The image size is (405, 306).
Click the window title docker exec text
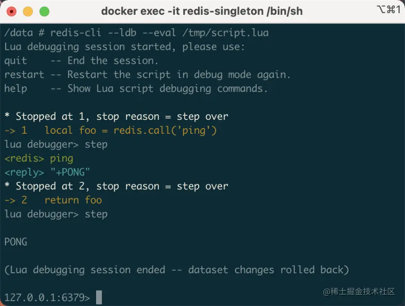[202, 11]
